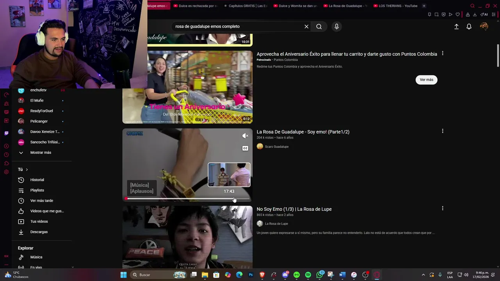
Task: Click the Puntos Colombia ad thumbnail
Action: tap(187, 87)
